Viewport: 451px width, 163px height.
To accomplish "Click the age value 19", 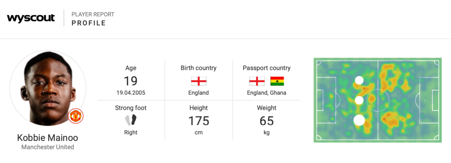I will click(131, 81).
